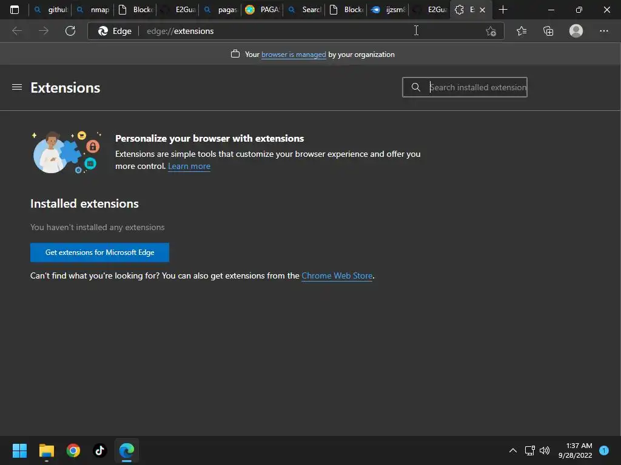Click the edge://extensions address bar
This screenshot has height=465, width=621.
295,31
